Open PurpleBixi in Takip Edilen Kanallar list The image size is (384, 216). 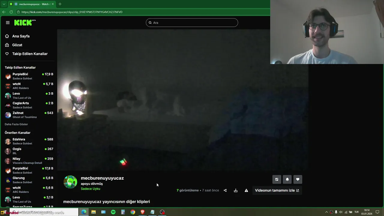[x=29, y=76]
